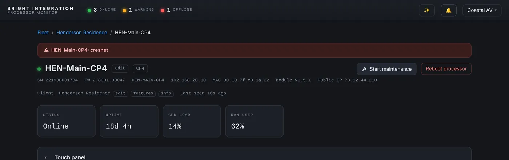Click green dot beside HEN-Main-CP4 title
This screenshot has height=160, width=509.
(39, 69)
